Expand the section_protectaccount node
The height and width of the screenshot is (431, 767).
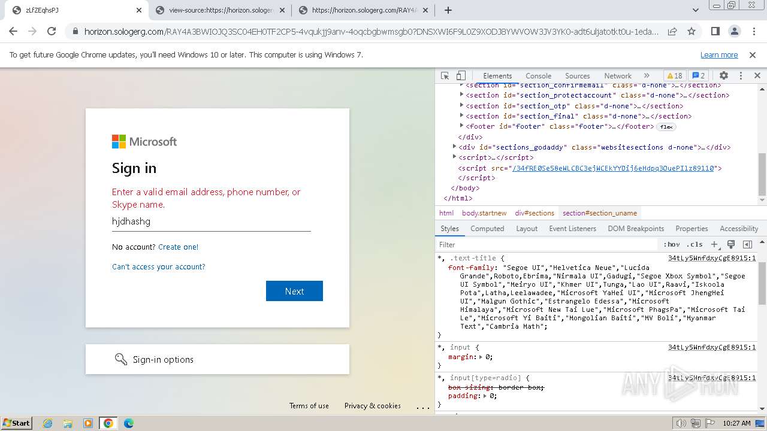coord(461,95)
